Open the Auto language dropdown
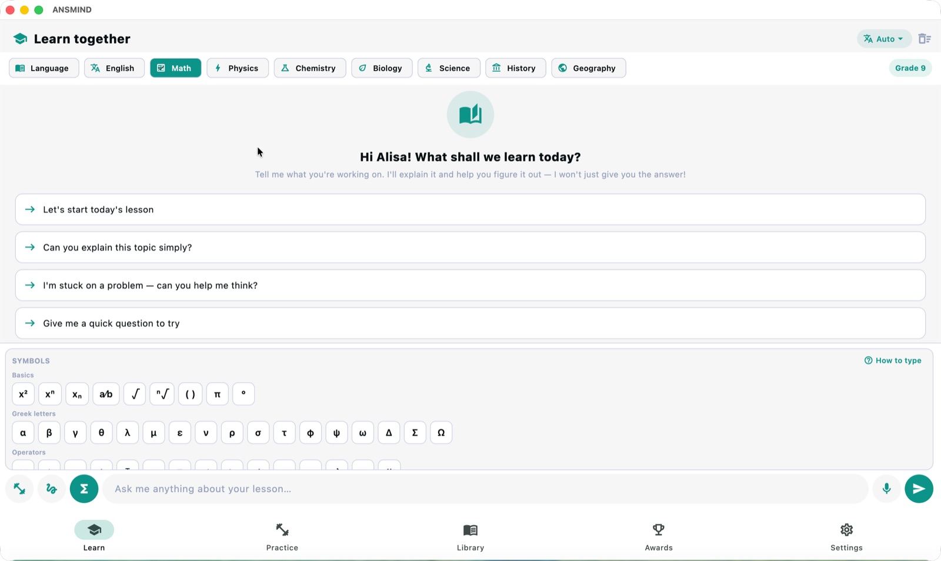The image size is (941, 561). 884,39
